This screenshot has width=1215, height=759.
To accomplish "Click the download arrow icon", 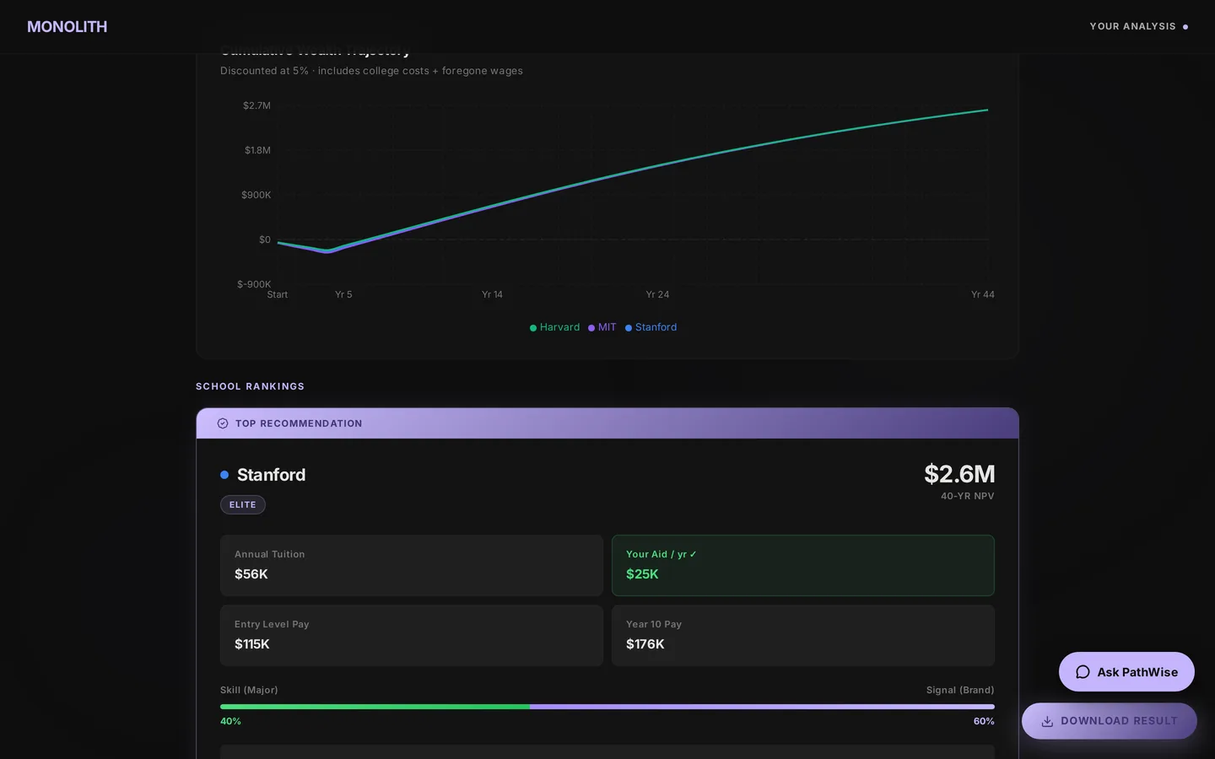I will point(1047,722).
